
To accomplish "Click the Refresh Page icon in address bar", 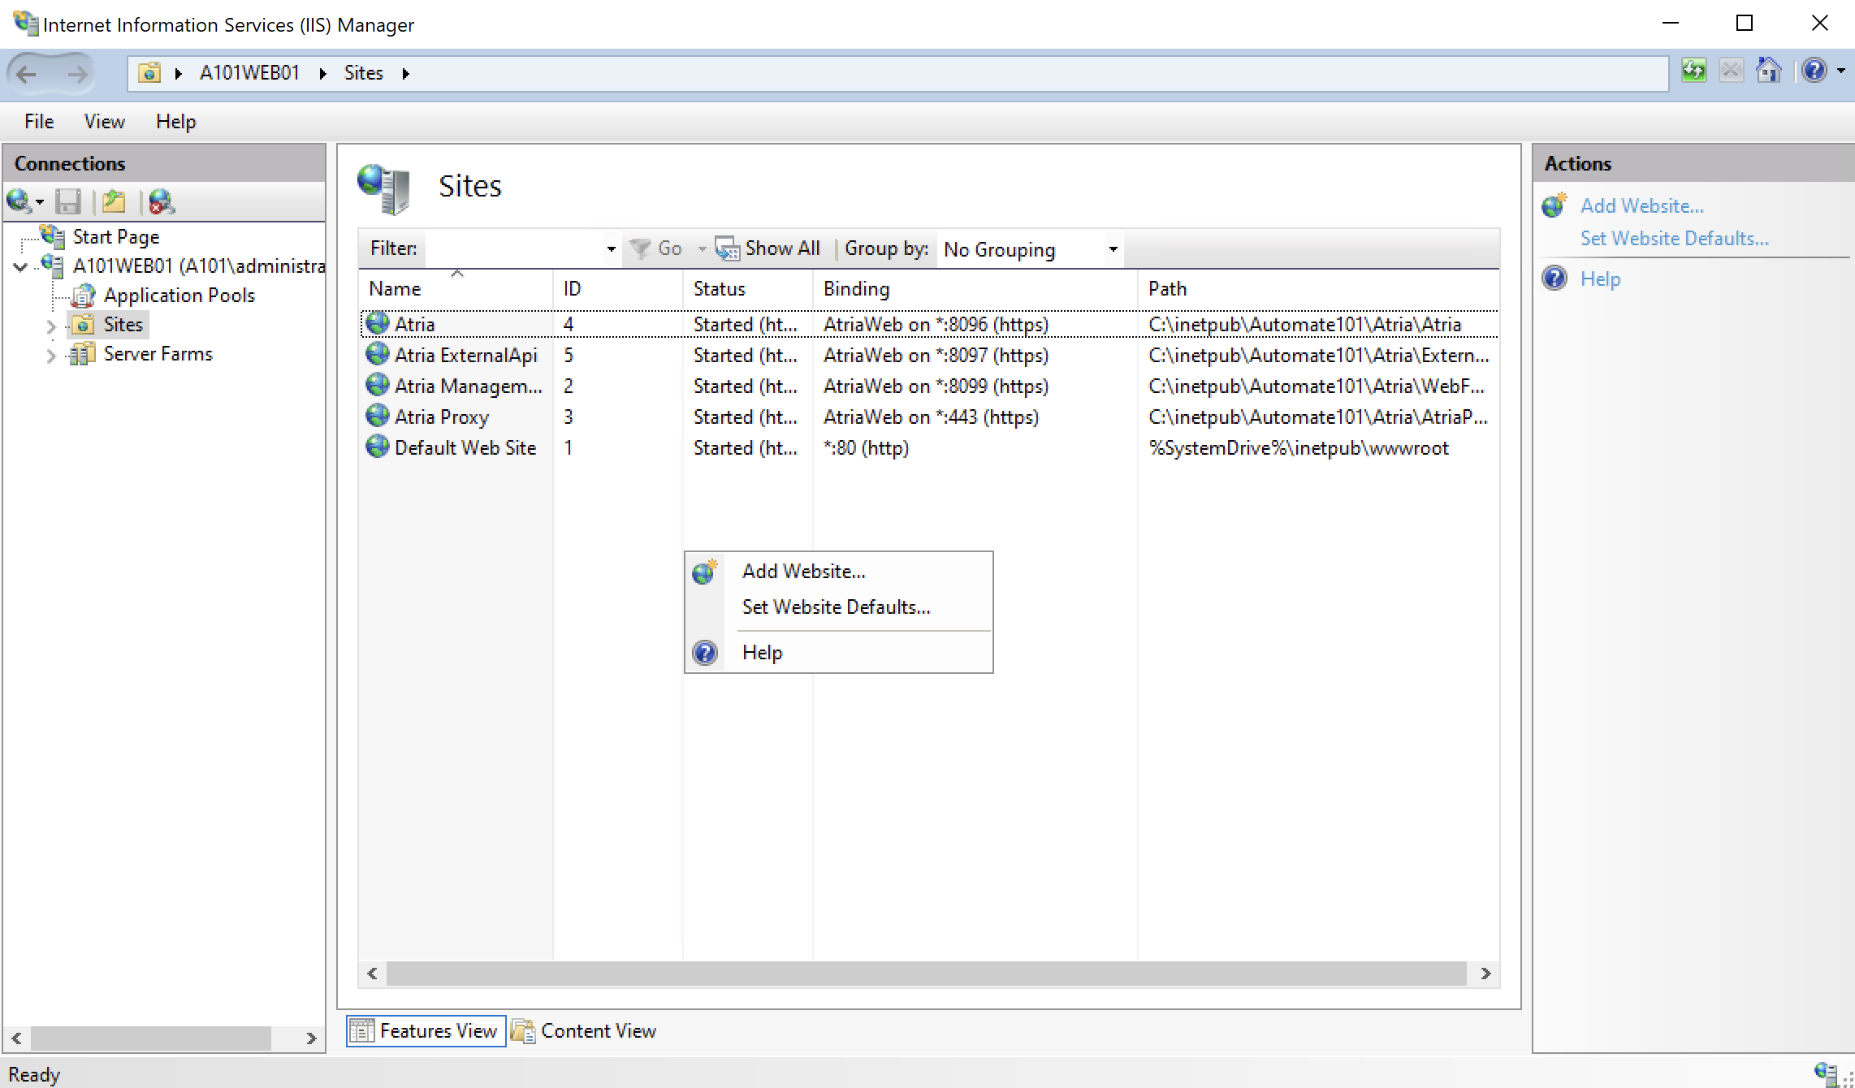I will pyautogui.click(x=1693, y=71).
